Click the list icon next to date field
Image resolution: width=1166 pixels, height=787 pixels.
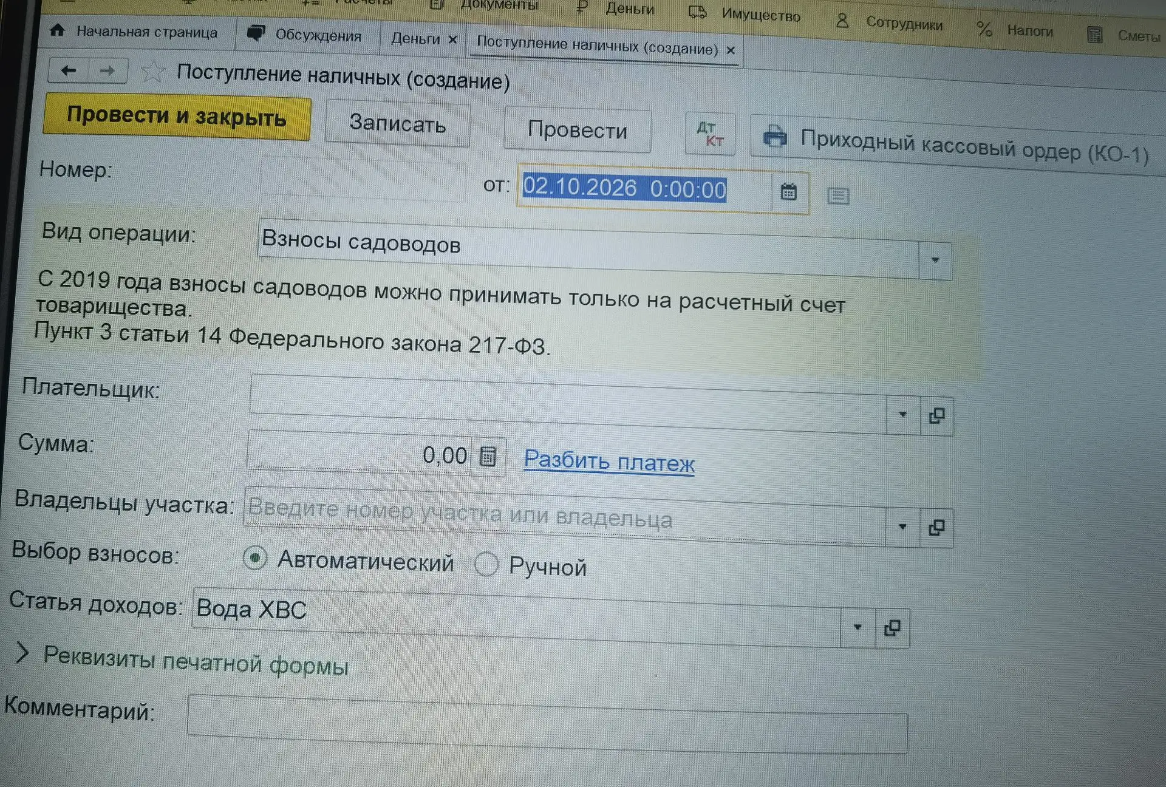(838, 196)
